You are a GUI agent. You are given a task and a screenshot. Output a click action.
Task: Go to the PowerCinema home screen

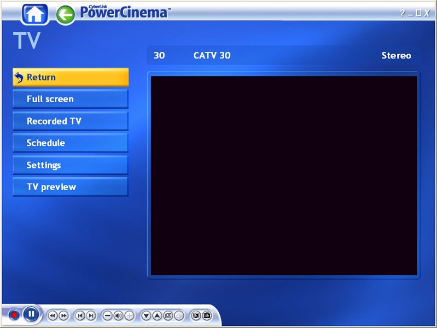coord(34,14)
